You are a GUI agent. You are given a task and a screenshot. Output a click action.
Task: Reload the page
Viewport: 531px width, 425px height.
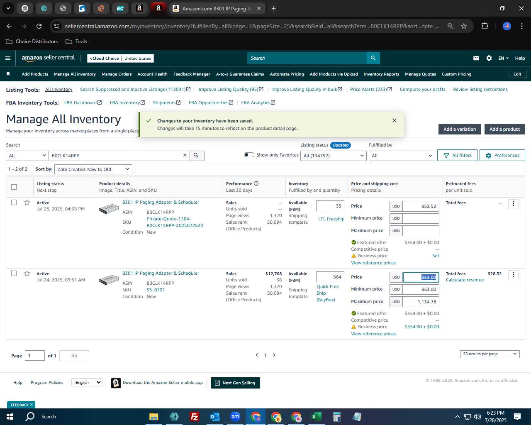point(39,26)
